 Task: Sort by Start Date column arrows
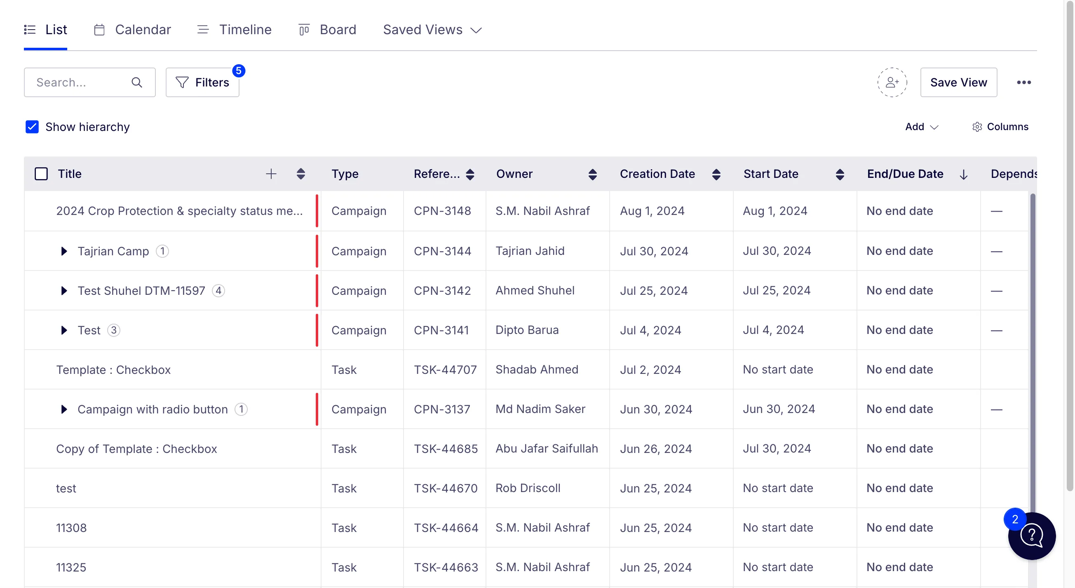(x=840, y=174)
